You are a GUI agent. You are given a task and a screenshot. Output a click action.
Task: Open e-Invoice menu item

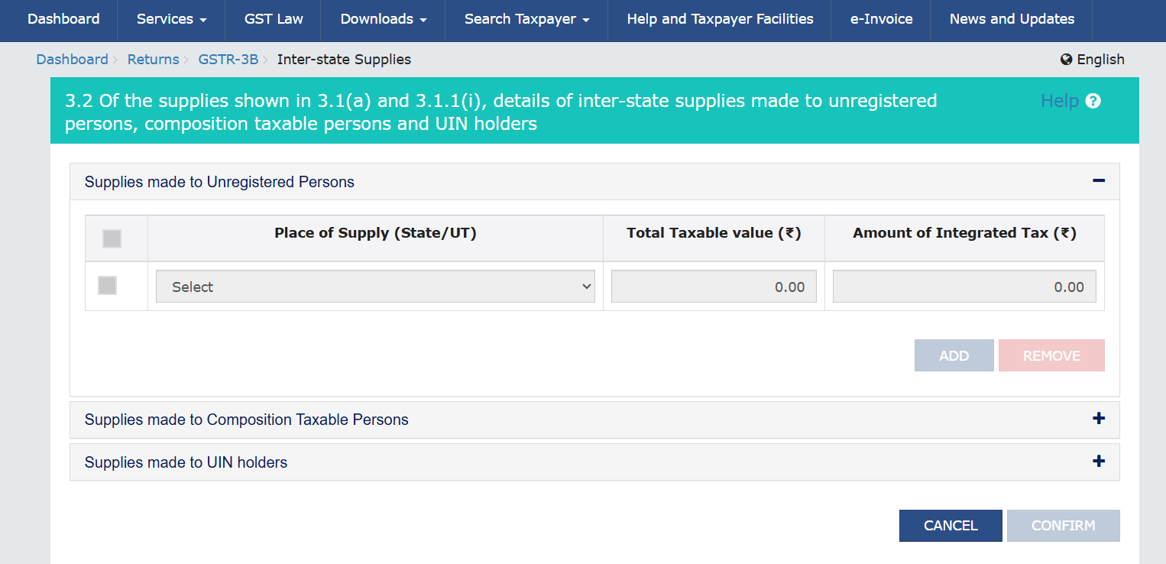point(881,20)
